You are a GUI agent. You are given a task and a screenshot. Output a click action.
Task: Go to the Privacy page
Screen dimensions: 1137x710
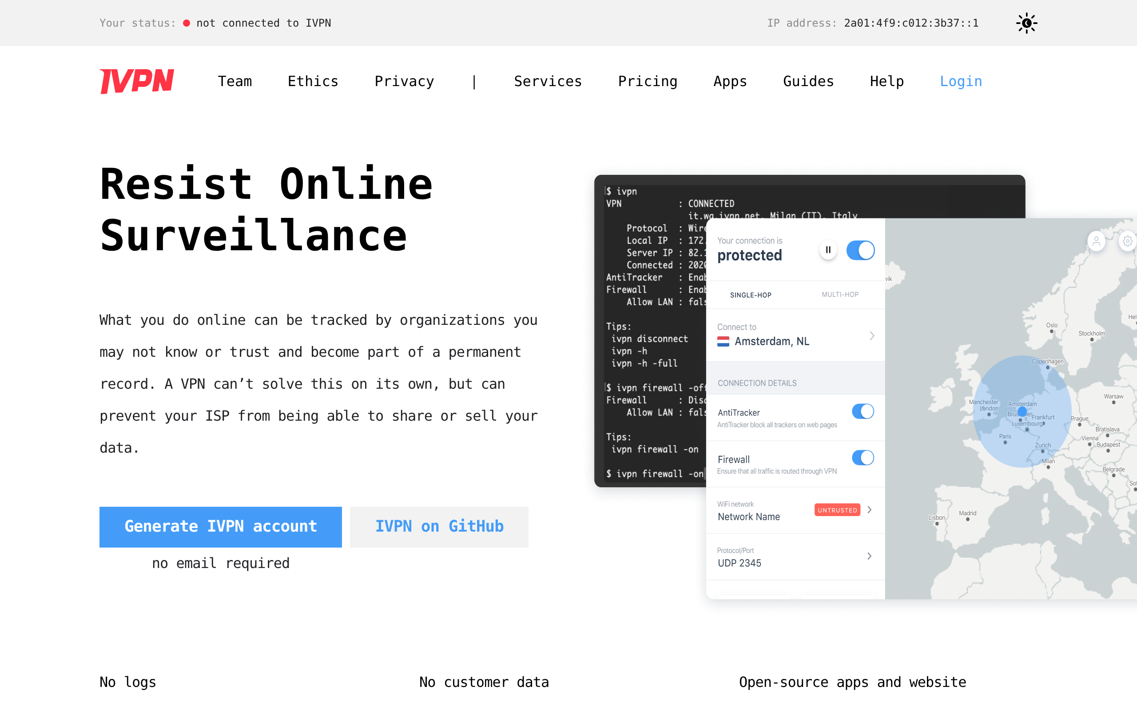[x=404, y=81]
